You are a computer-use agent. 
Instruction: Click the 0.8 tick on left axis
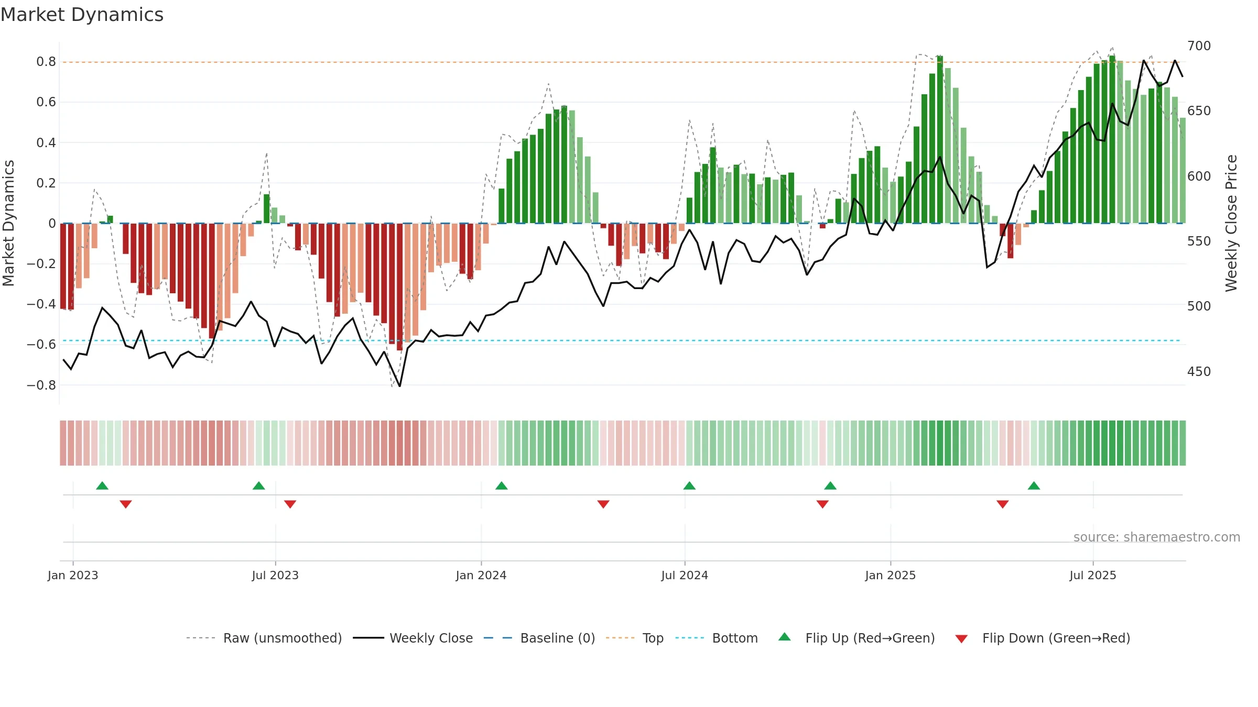tap(46, 62)
